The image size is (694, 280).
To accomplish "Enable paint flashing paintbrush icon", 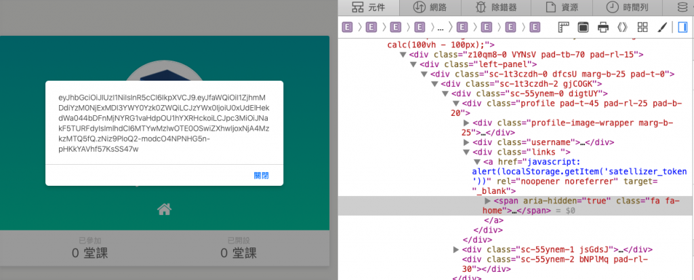I will (x=661, y=28).
